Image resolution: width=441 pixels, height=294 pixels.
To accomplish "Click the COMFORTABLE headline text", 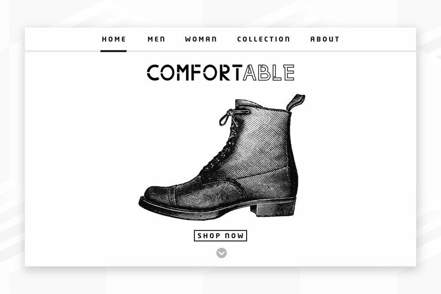I will [x=220, y=72].
